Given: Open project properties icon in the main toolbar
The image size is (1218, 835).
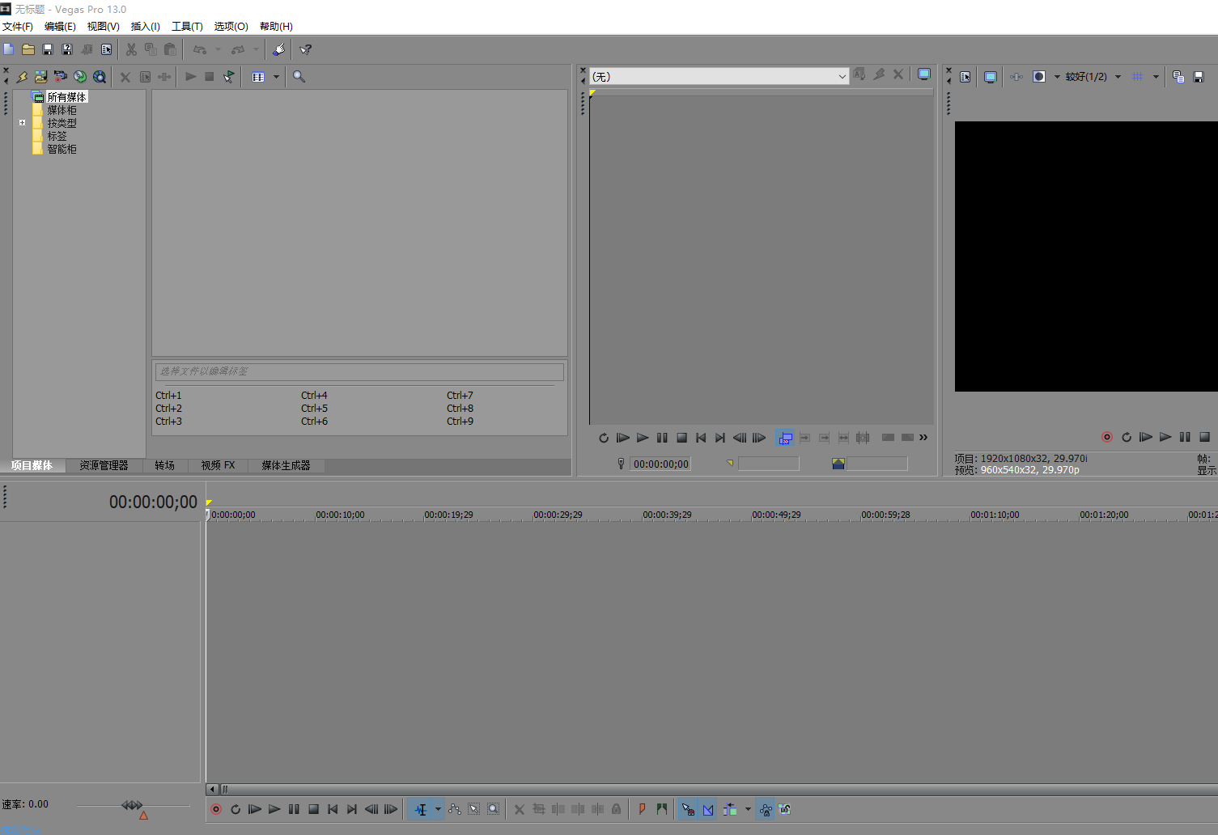Looking at the screenshot, I should 106,49.
